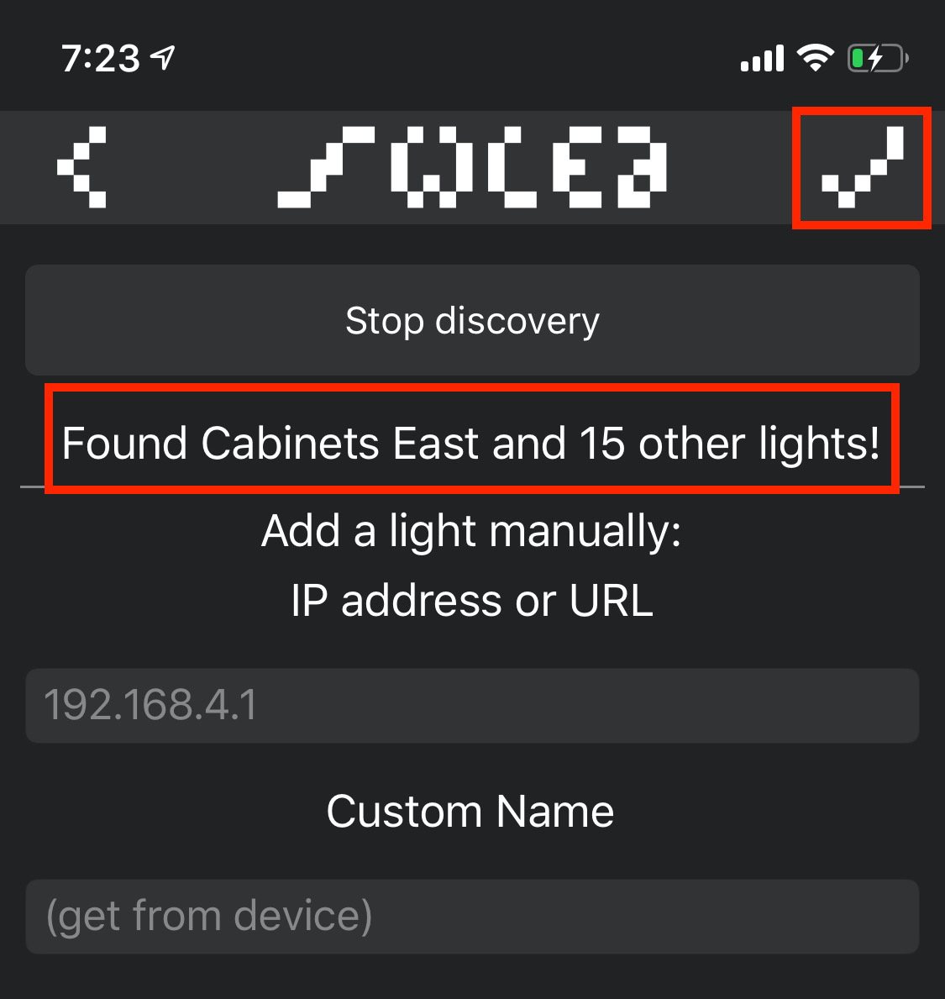Screen dimensions: 945x999
Task: Confirm with the pixel checkmark icon
Action: pyautogui.click(x=862, y=167)
